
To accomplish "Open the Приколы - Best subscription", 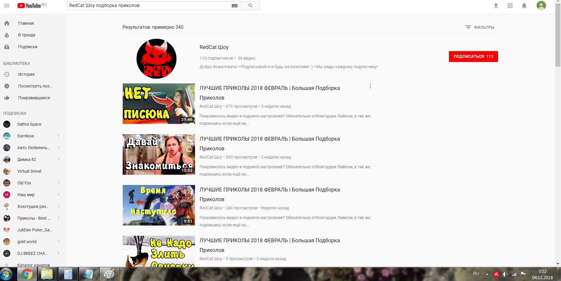I will click(x=33, y=218).
